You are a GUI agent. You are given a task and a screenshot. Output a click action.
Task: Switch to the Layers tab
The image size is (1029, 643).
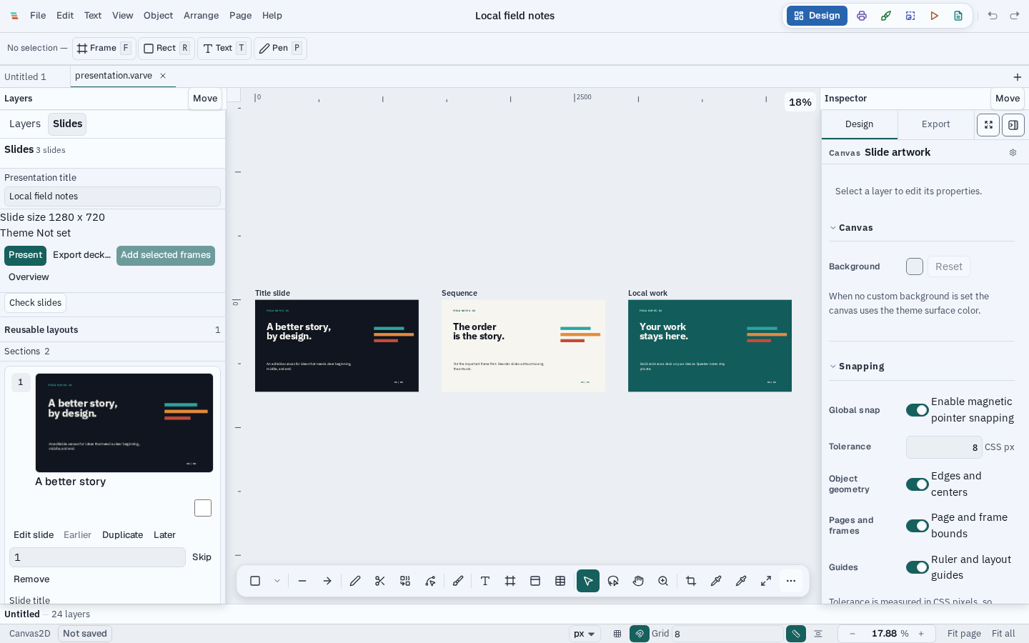click(25, 124)
